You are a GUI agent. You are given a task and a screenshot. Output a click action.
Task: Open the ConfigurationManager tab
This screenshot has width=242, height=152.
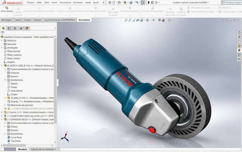(15, 28)
